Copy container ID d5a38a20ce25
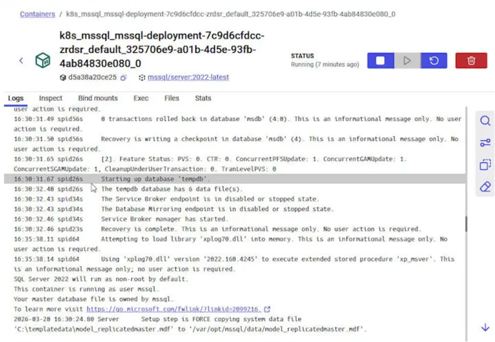 point(123,78)
